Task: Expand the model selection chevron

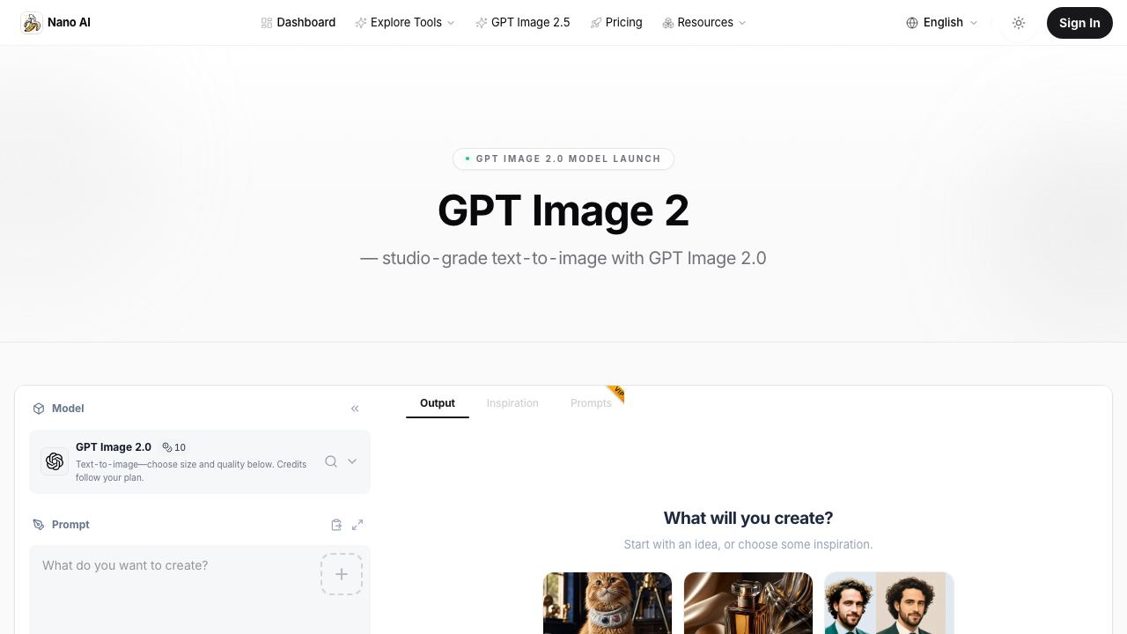Action: [x=352, y=461]
